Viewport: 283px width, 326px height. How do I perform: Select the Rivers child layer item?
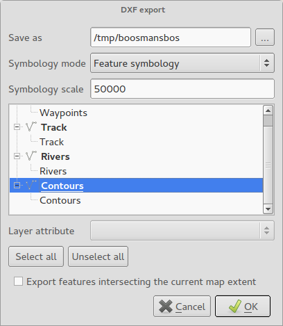pos(53,171)
